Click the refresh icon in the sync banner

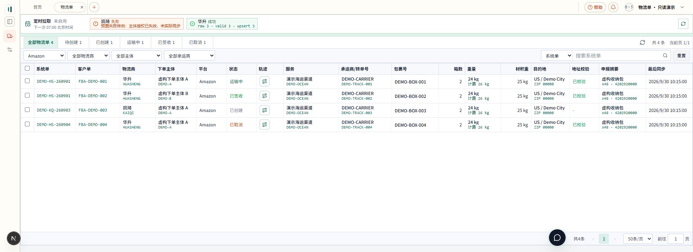683,24
